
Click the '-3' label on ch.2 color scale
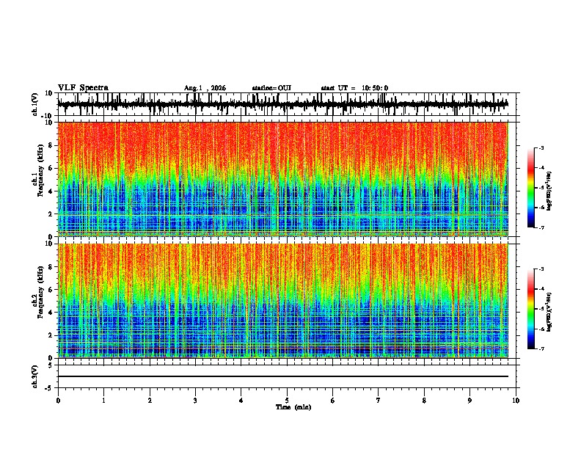[x=541, y=269]
